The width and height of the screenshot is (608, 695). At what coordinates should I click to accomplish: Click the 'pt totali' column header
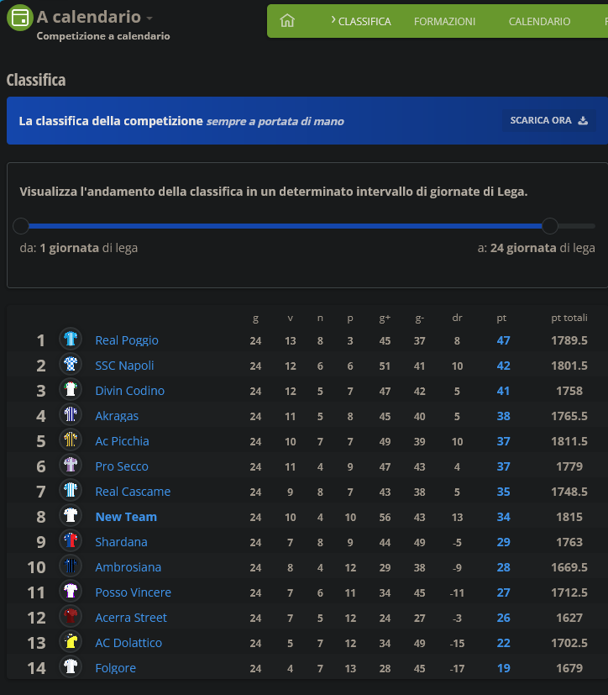pos(569,319)
